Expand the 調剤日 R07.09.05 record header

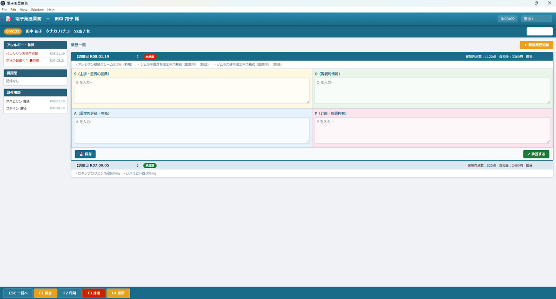coord(312,165)
